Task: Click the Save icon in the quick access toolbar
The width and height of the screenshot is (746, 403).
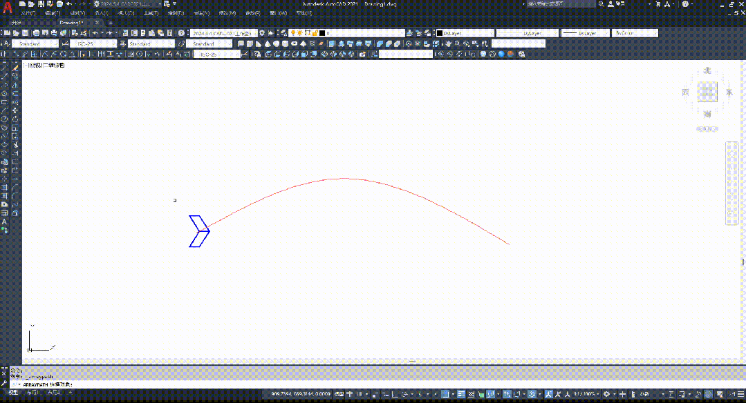Action: click(41, 4)
